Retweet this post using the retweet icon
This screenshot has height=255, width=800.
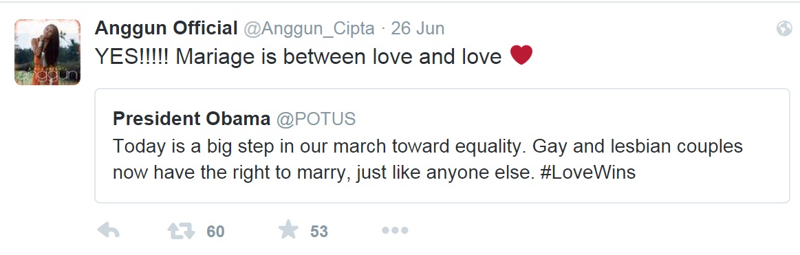(181, 231)
